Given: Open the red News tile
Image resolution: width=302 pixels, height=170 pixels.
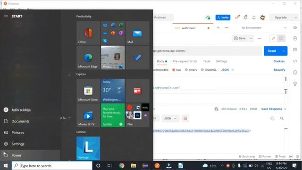Looking at the screenshot, I should click(137, 91).
